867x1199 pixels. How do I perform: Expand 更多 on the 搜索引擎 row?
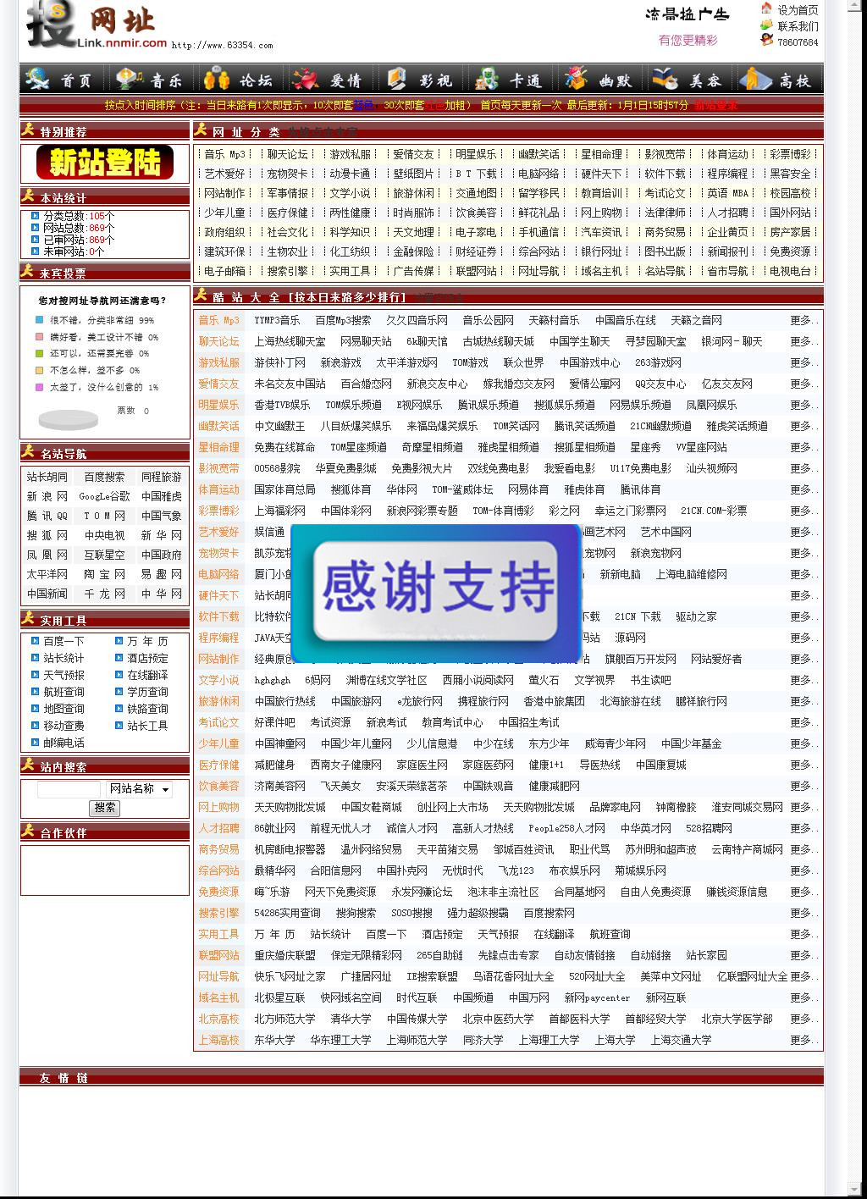coord(804,913)
